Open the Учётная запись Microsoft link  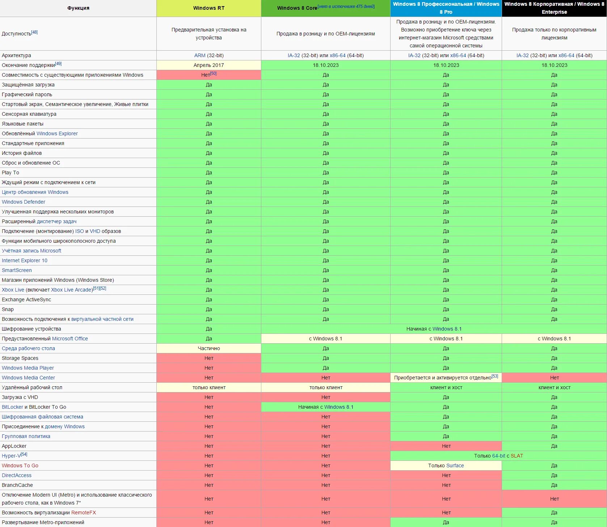pyautogui.click(x=31, y=251)
